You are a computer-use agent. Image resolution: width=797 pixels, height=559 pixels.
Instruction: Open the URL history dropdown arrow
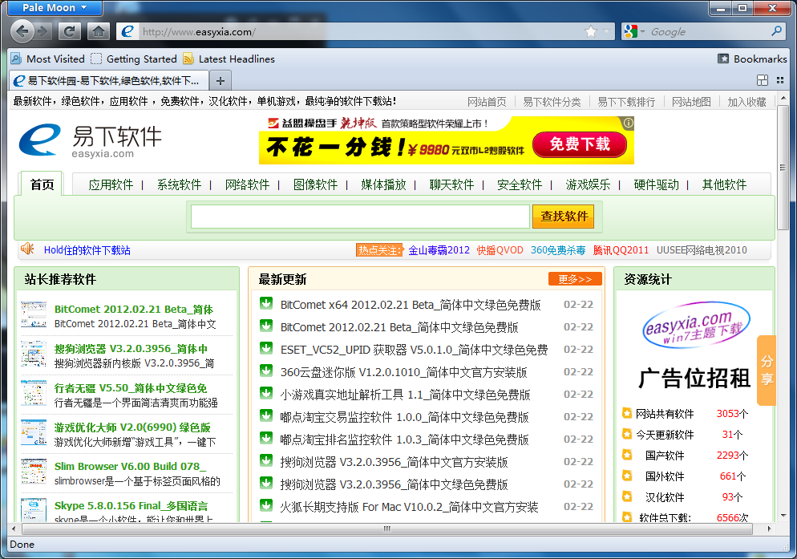pyautogui.click(x=606, y=31)
